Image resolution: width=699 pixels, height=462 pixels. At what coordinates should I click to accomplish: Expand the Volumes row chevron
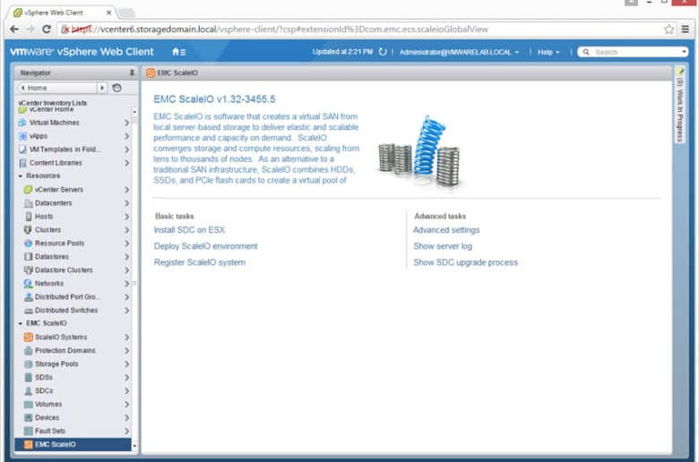pos(126,404)
